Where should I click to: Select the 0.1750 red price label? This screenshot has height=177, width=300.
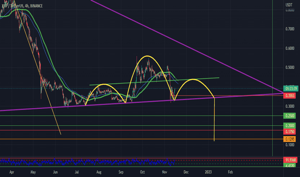pyautogui.click(x=290, y=132)
